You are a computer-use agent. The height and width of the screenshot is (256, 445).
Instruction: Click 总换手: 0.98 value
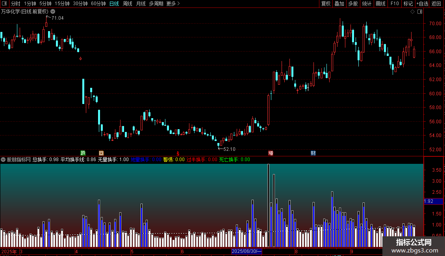pos(45,160)
